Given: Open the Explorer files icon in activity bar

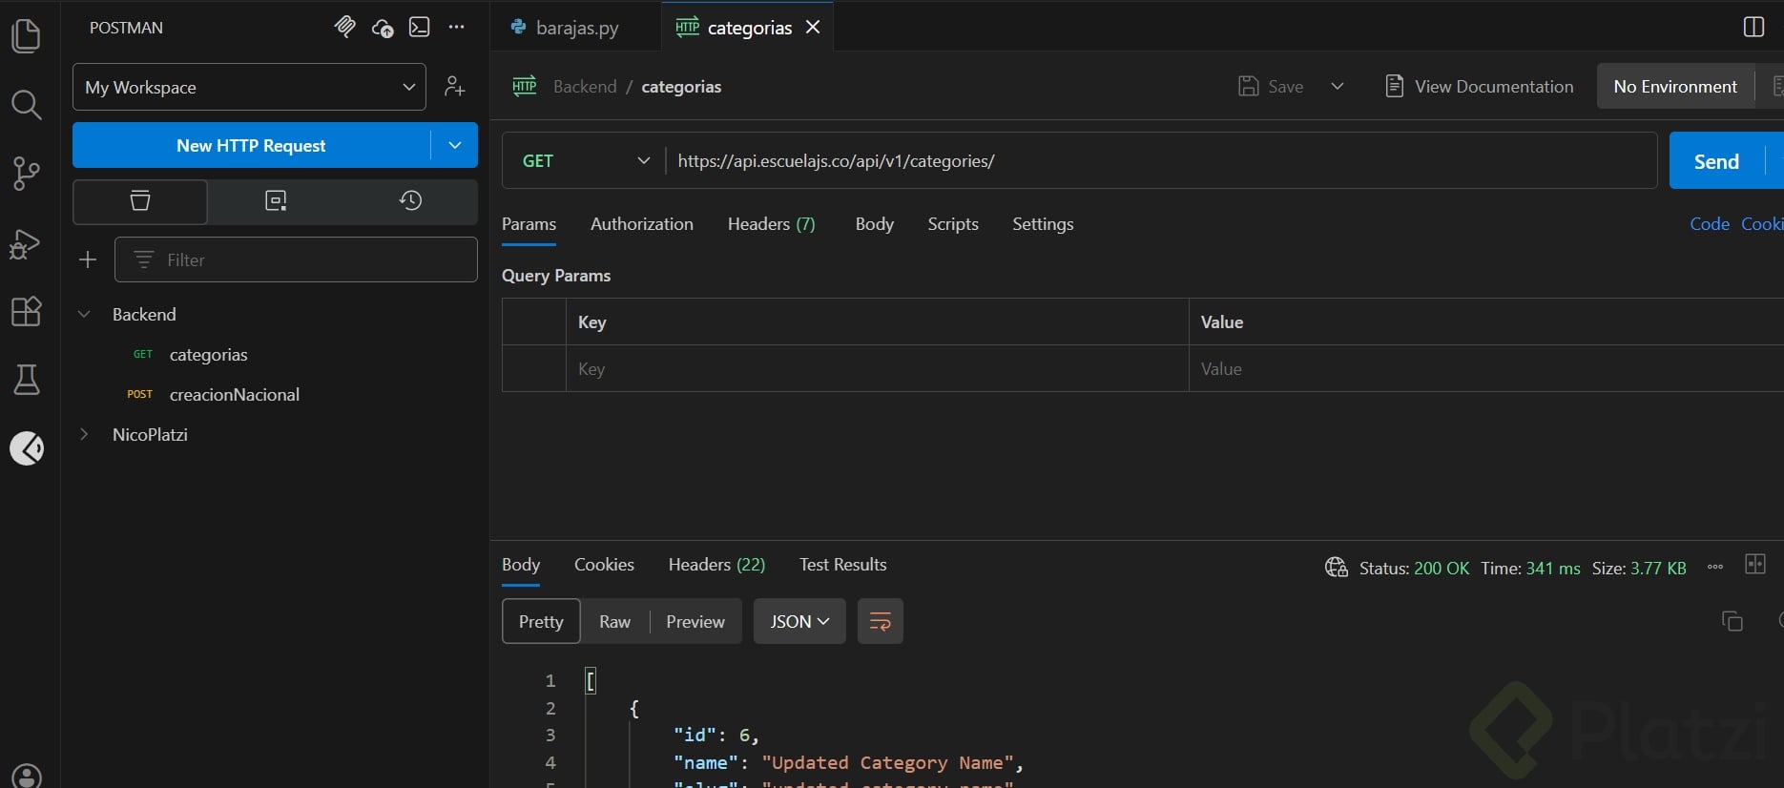Looking at the screenshot, I should [x=26, y=36].
